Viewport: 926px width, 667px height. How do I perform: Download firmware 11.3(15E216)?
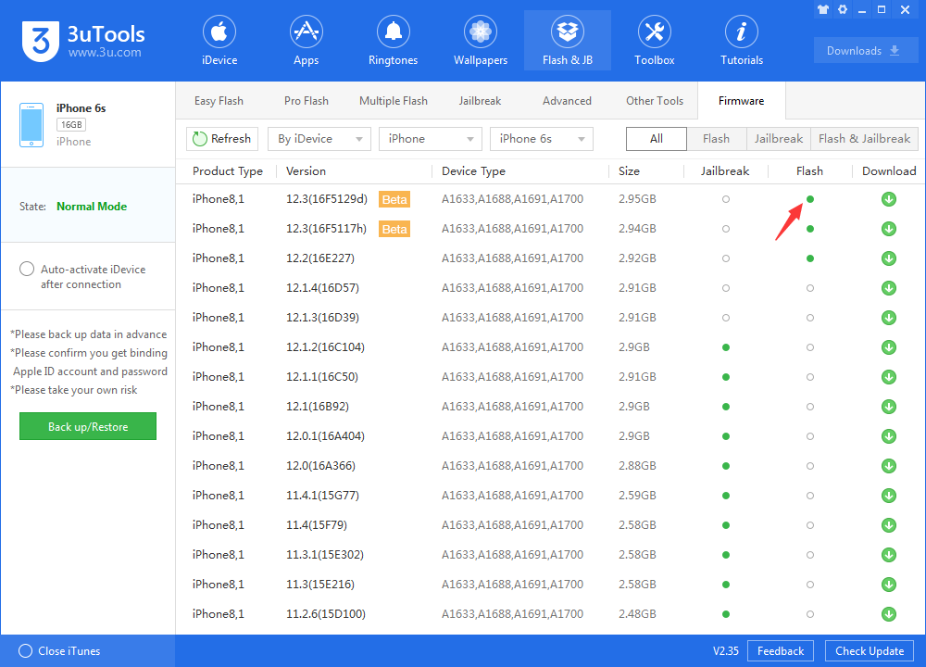(888, 585)
